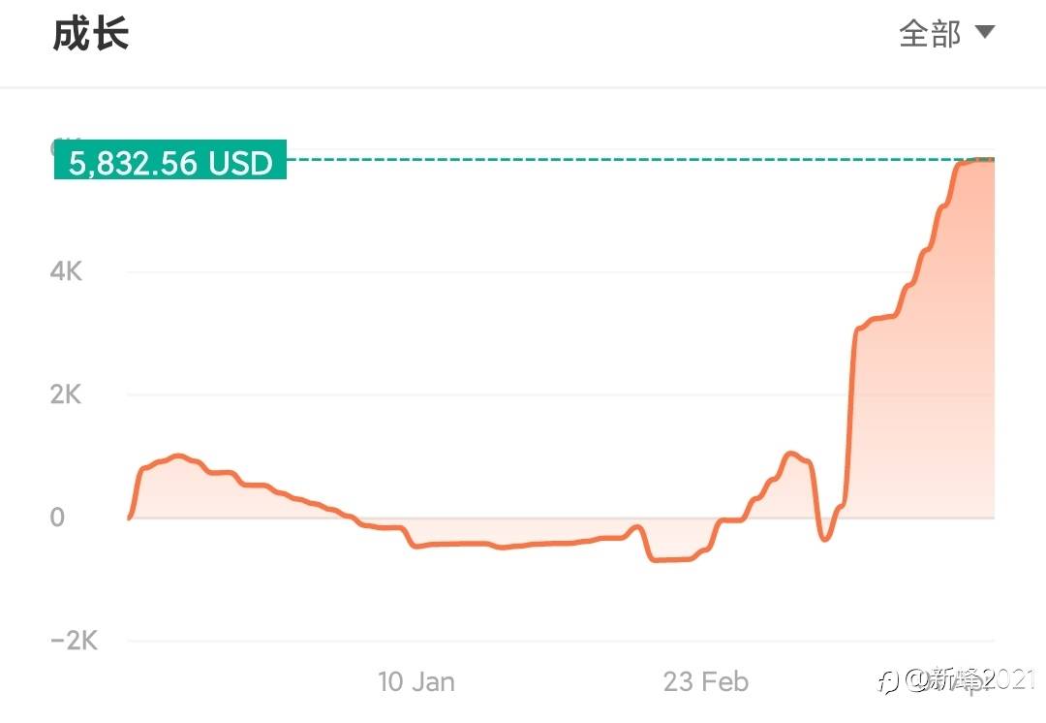This screenshot has width=1046, height=723.
Task: Click the 2K y-axis label
Action: coord(66,394)
